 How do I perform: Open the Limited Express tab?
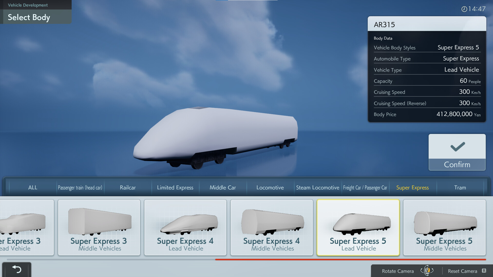(175, 187)
